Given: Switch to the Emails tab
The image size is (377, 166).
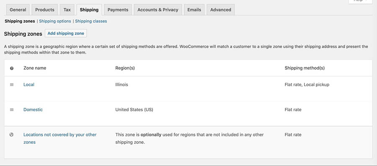Looking at the screenshot, I should [194, 10].
